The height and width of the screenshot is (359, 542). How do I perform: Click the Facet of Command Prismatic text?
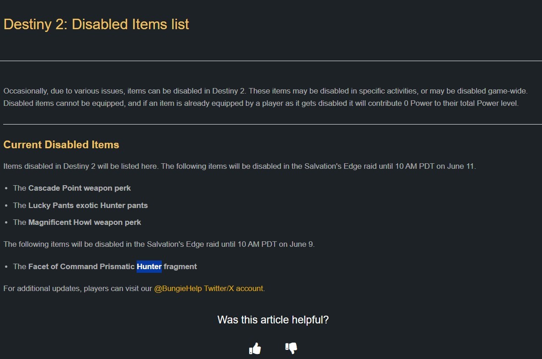(81, 266)
